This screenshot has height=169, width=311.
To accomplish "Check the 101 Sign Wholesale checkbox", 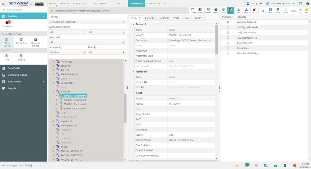I will pyautogui.click(x=228, y=27).
